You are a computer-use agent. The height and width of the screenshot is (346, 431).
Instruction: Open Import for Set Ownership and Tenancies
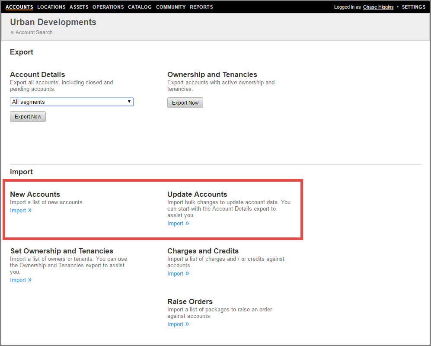pos(18,280)
